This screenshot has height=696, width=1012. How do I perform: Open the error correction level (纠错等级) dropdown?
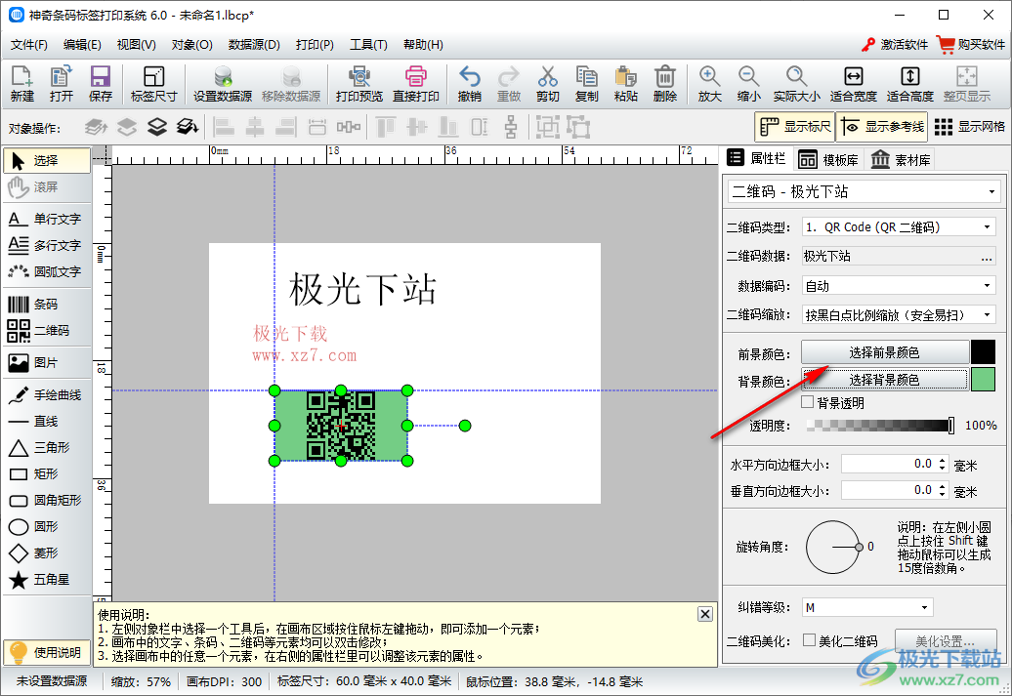[x=867, y=607]
